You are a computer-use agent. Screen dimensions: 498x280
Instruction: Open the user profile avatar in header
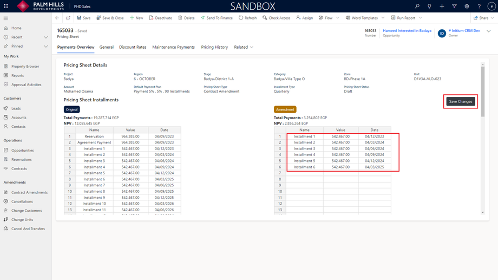tap(492, 6)
